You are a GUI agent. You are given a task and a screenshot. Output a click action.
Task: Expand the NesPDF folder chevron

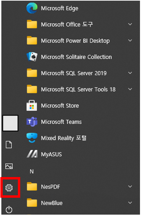click(x=130, y=187)
